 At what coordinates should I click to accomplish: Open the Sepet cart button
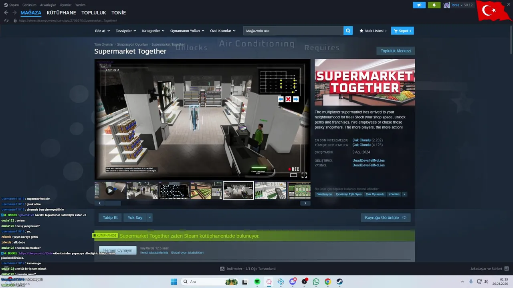click(x=402, y=31)
